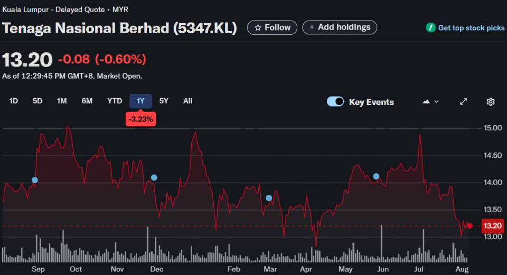The height and width of the screenshot is (275, 507).
Task: Open Get top stock picks link
Action: (x=471, y=28)
